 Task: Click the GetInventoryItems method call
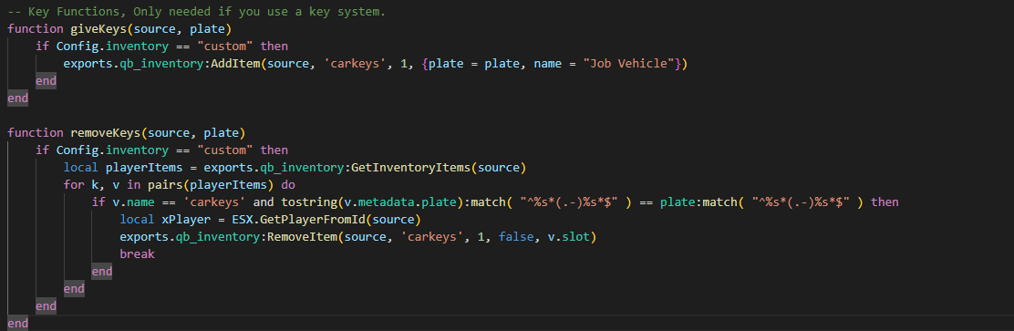(410, 168)
